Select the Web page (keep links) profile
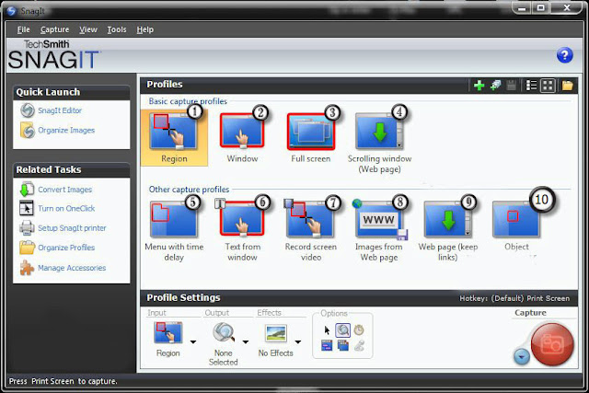 (x=448, y=231)
